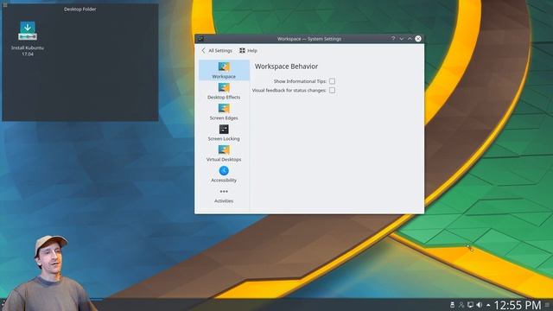The width and height of the screenshot is (553, 311).
Task: Open the Virtual Desktops module
Action: [224, 154]
